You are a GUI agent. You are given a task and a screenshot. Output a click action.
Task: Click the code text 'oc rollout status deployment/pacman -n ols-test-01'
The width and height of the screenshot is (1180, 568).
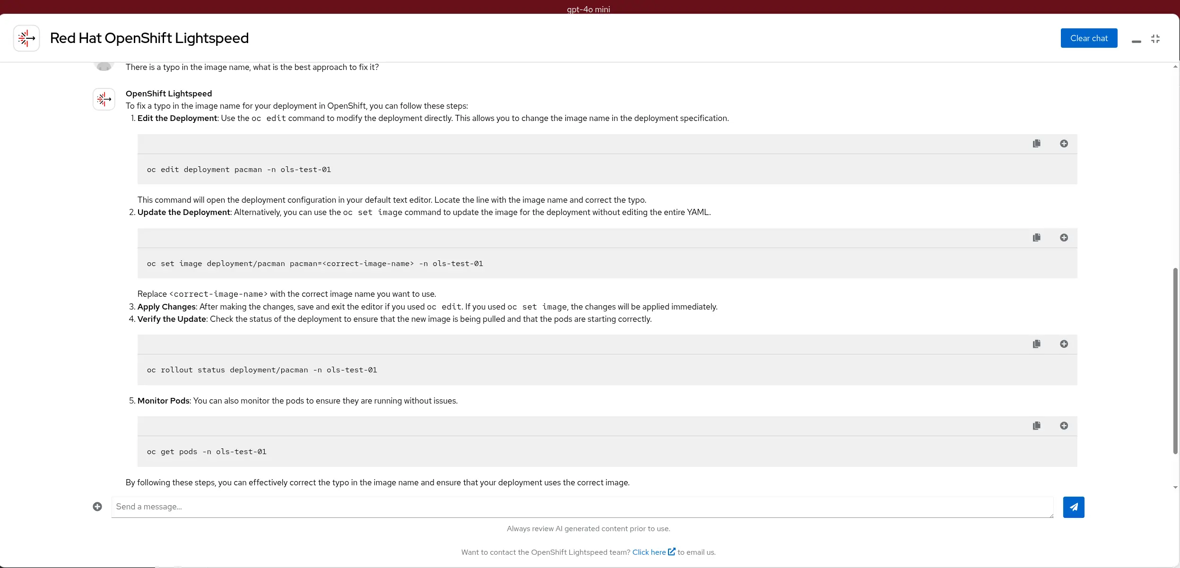[x=262, y=370]
